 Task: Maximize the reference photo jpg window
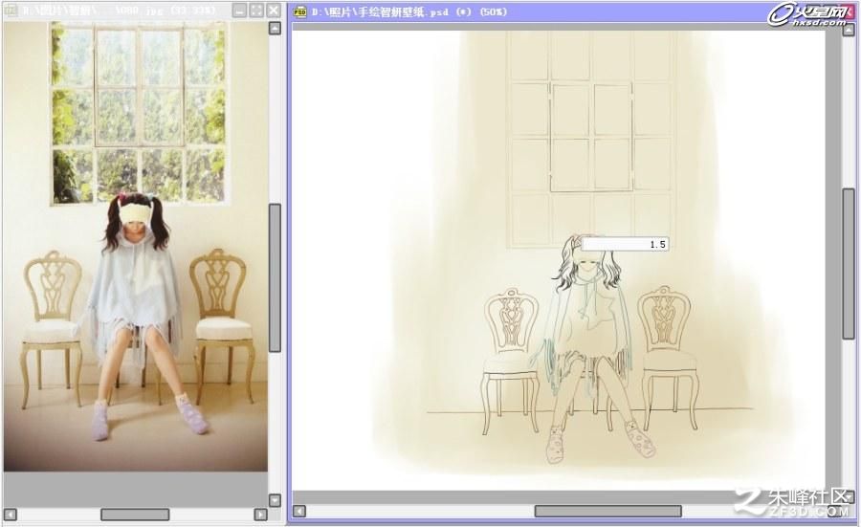coord(256,11)
